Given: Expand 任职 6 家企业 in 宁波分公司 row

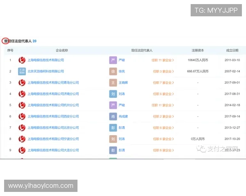Looking at the screenshot, I should [x=163, y=139].
